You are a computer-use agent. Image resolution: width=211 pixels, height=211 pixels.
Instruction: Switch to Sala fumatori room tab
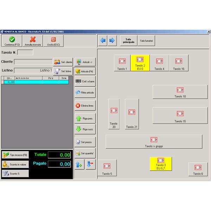[x=146, y=41]
